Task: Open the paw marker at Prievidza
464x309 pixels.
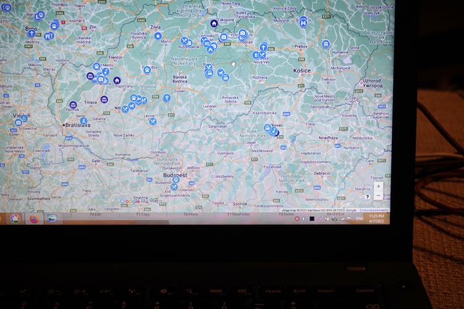Action: 147,70
